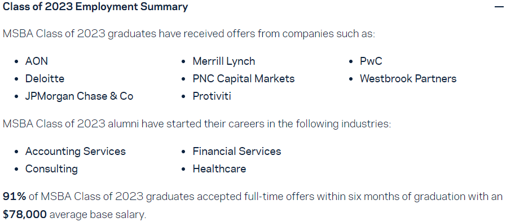The image size is (515, 222).
Task: Click on Protiviti in the list
Action: pyautogui.click(x=212, y=96)
